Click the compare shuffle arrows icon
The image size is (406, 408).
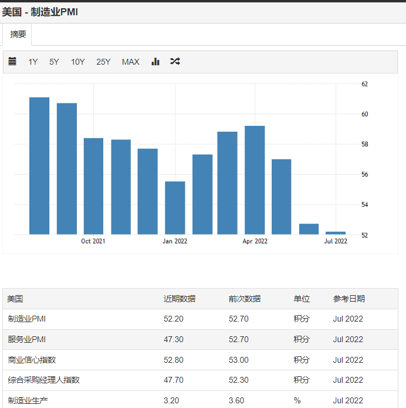[x=175, y=61]
